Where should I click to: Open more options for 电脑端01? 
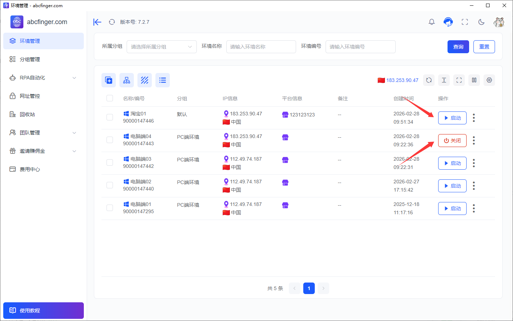coord(474,208)
